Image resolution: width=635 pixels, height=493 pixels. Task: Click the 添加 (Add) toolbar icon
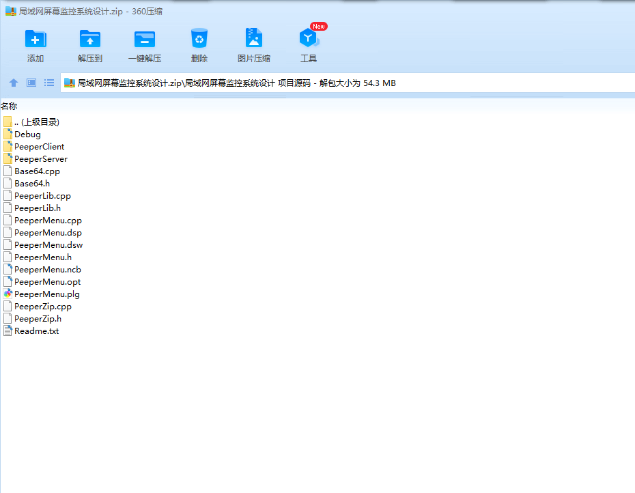pos(36,39)
